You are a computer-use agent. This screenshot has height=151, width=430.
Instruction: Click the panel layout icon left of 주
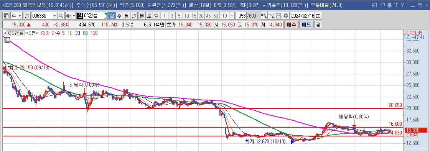click(x=6, y=16)
